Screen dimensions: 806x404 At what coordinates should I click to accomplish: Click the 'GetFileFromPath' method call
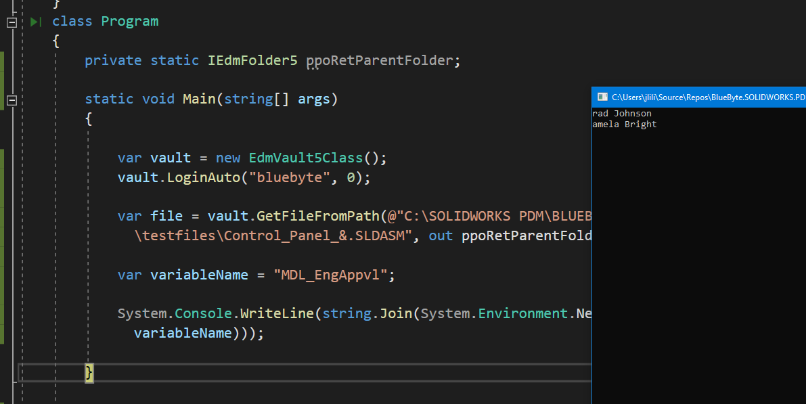point(317,216)
